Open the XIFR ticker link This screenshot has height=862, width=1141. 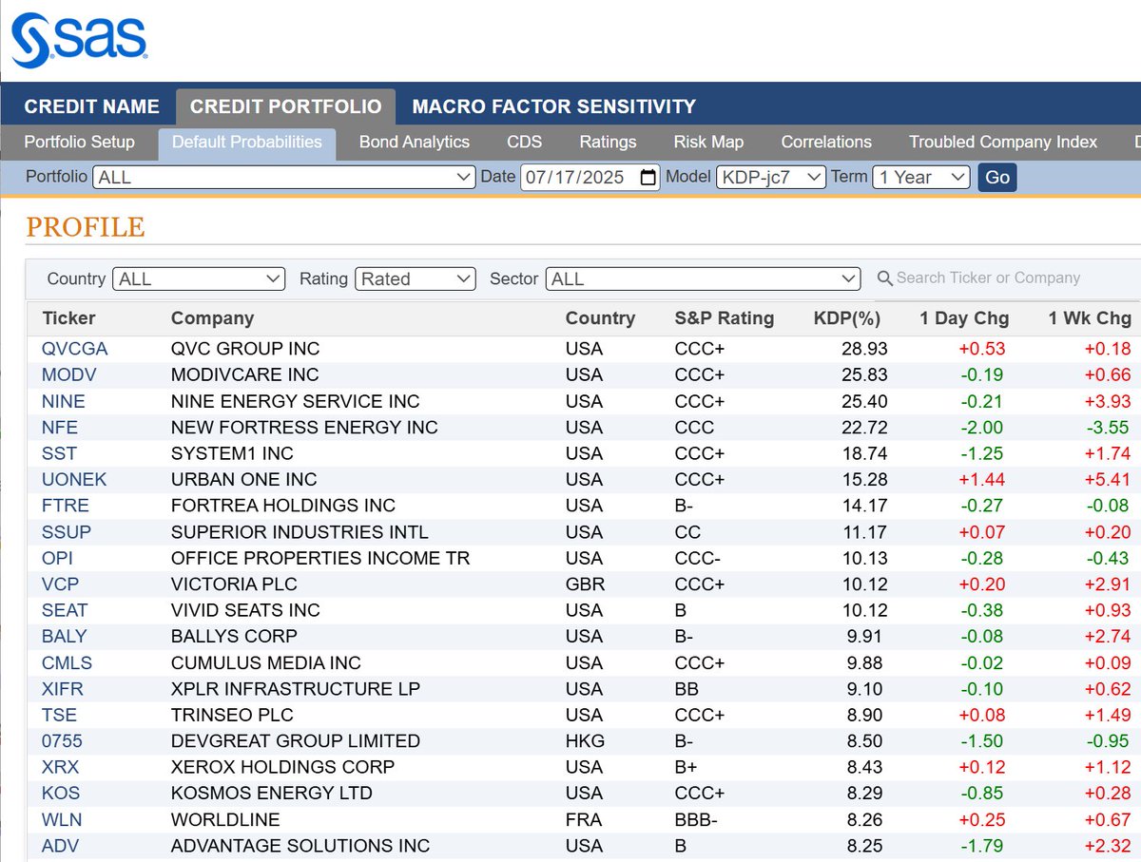(x=64, y=688)
